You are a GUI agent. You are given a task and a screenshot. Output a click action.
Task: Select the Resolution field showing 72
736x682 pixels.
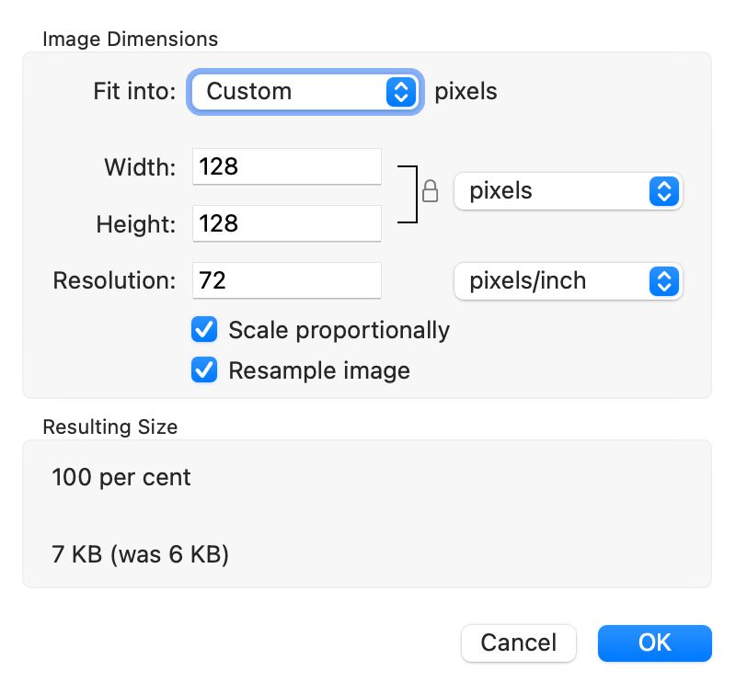coord(286,280)
